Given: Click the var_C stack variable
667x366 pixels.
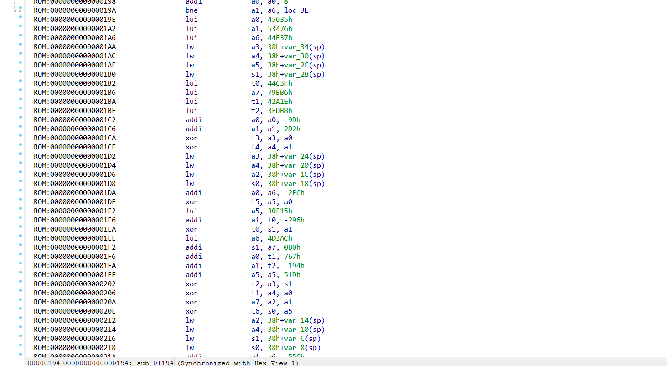Looking at the screenshot, I should 294,339.
